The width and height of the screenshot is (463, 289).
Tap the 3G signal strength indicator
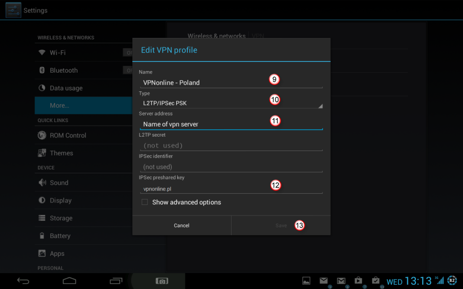click(439, 280)
